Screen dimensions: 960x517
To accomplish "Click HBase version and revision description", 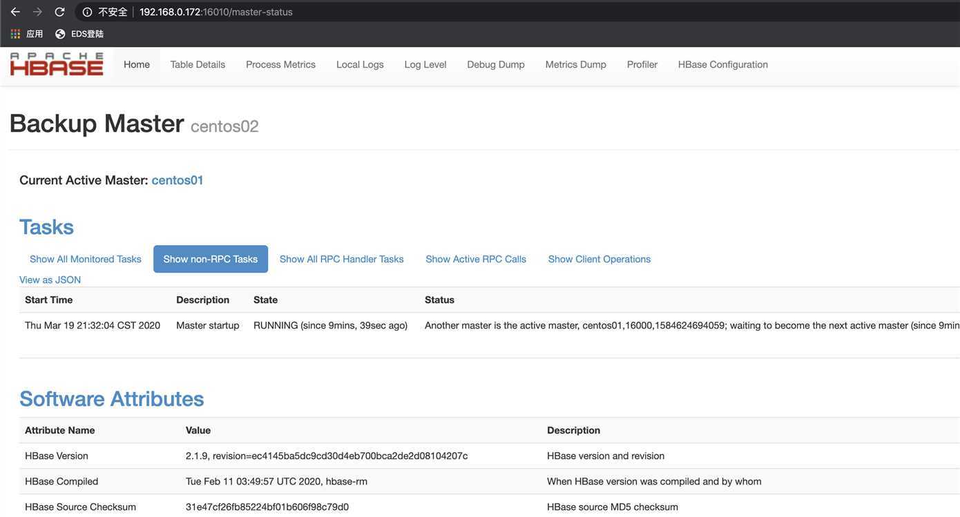I will pyautogui.click(x=606, y=456).
